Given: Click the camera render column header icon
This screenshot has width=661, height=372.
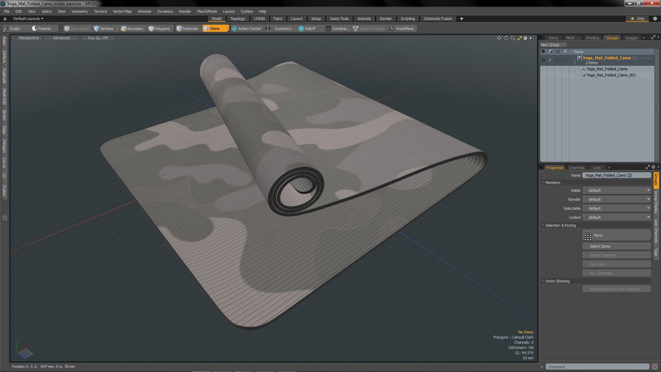Looking at the screenshot, I should pyautogui.click(x=550, y=52).
